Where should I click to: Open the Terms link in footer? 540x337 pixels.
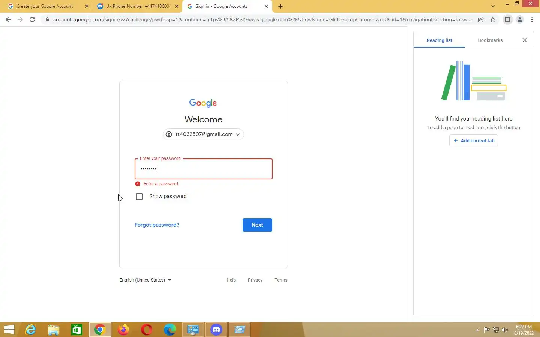click(281, 280)
